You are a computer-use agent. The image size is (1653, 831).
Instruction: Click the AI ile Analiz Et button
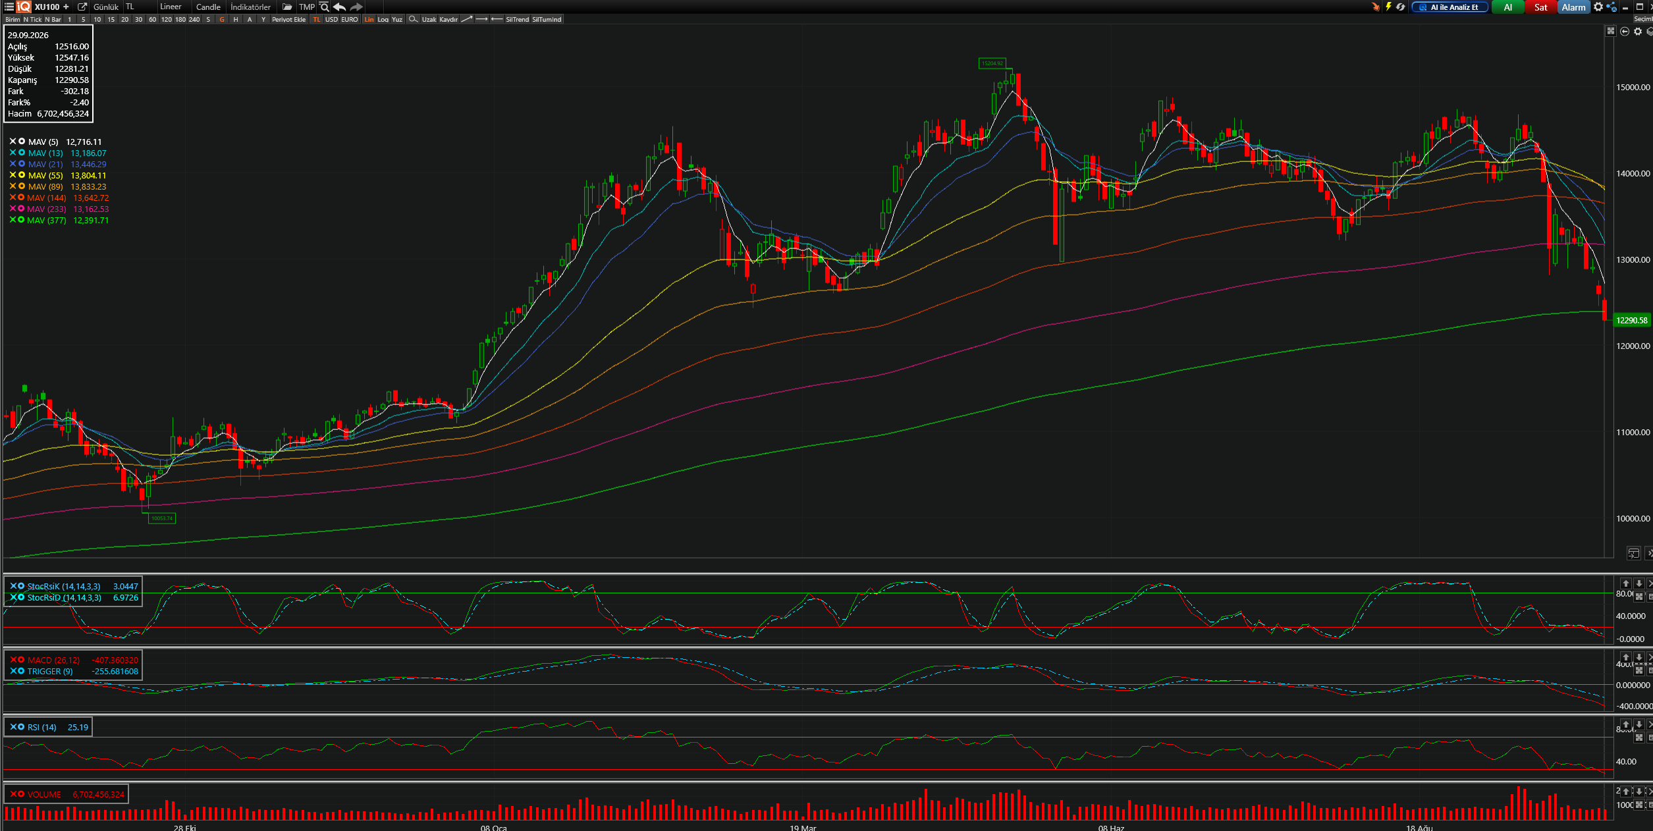[x=1450, y=7]
